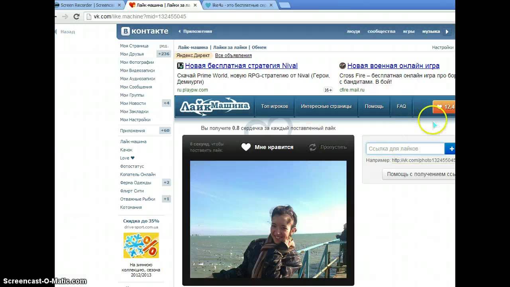Click the drive-sport snowflake discount ad image
510x287 pixels.
pyautogui.click(x=141, y=245)
